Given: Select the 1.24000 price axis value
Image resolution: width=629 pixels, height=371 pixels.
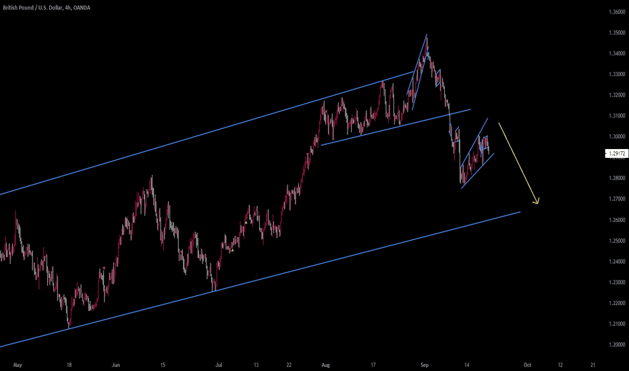Looking at the screenshot, I should pyautogui.click(x=617, y=262).
